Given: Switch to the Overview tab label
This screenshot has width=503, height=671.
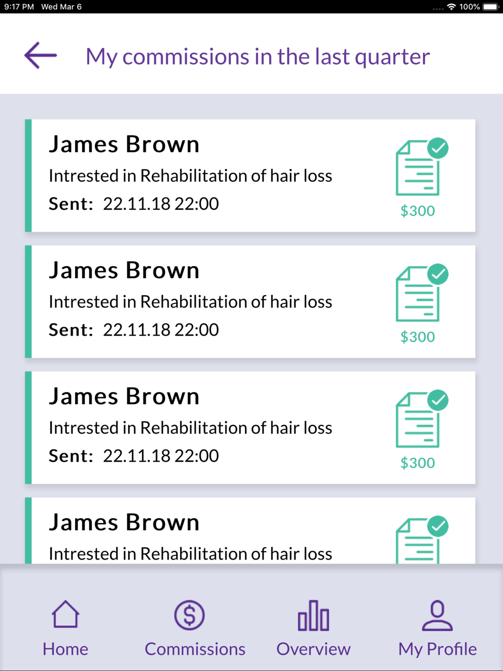Looking at the screenshot, I should click(313, 649).
